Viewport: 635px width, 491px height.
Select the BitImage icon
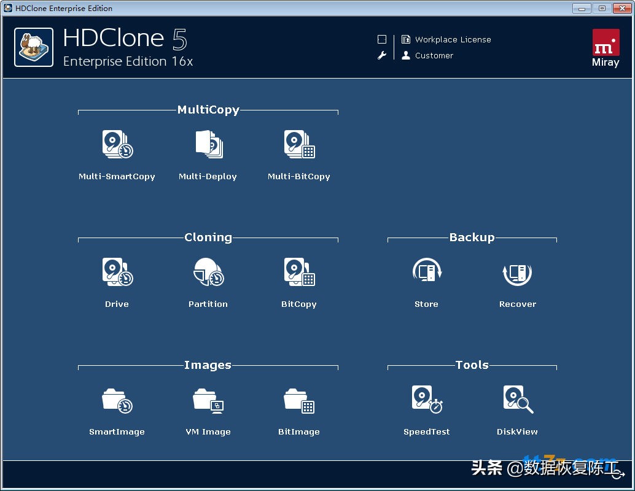pos(299,400)
